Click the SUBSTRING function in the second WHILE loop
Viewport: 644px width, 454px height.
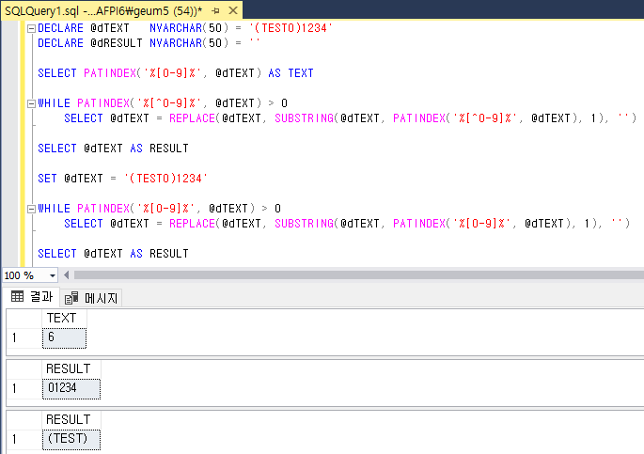304,224
